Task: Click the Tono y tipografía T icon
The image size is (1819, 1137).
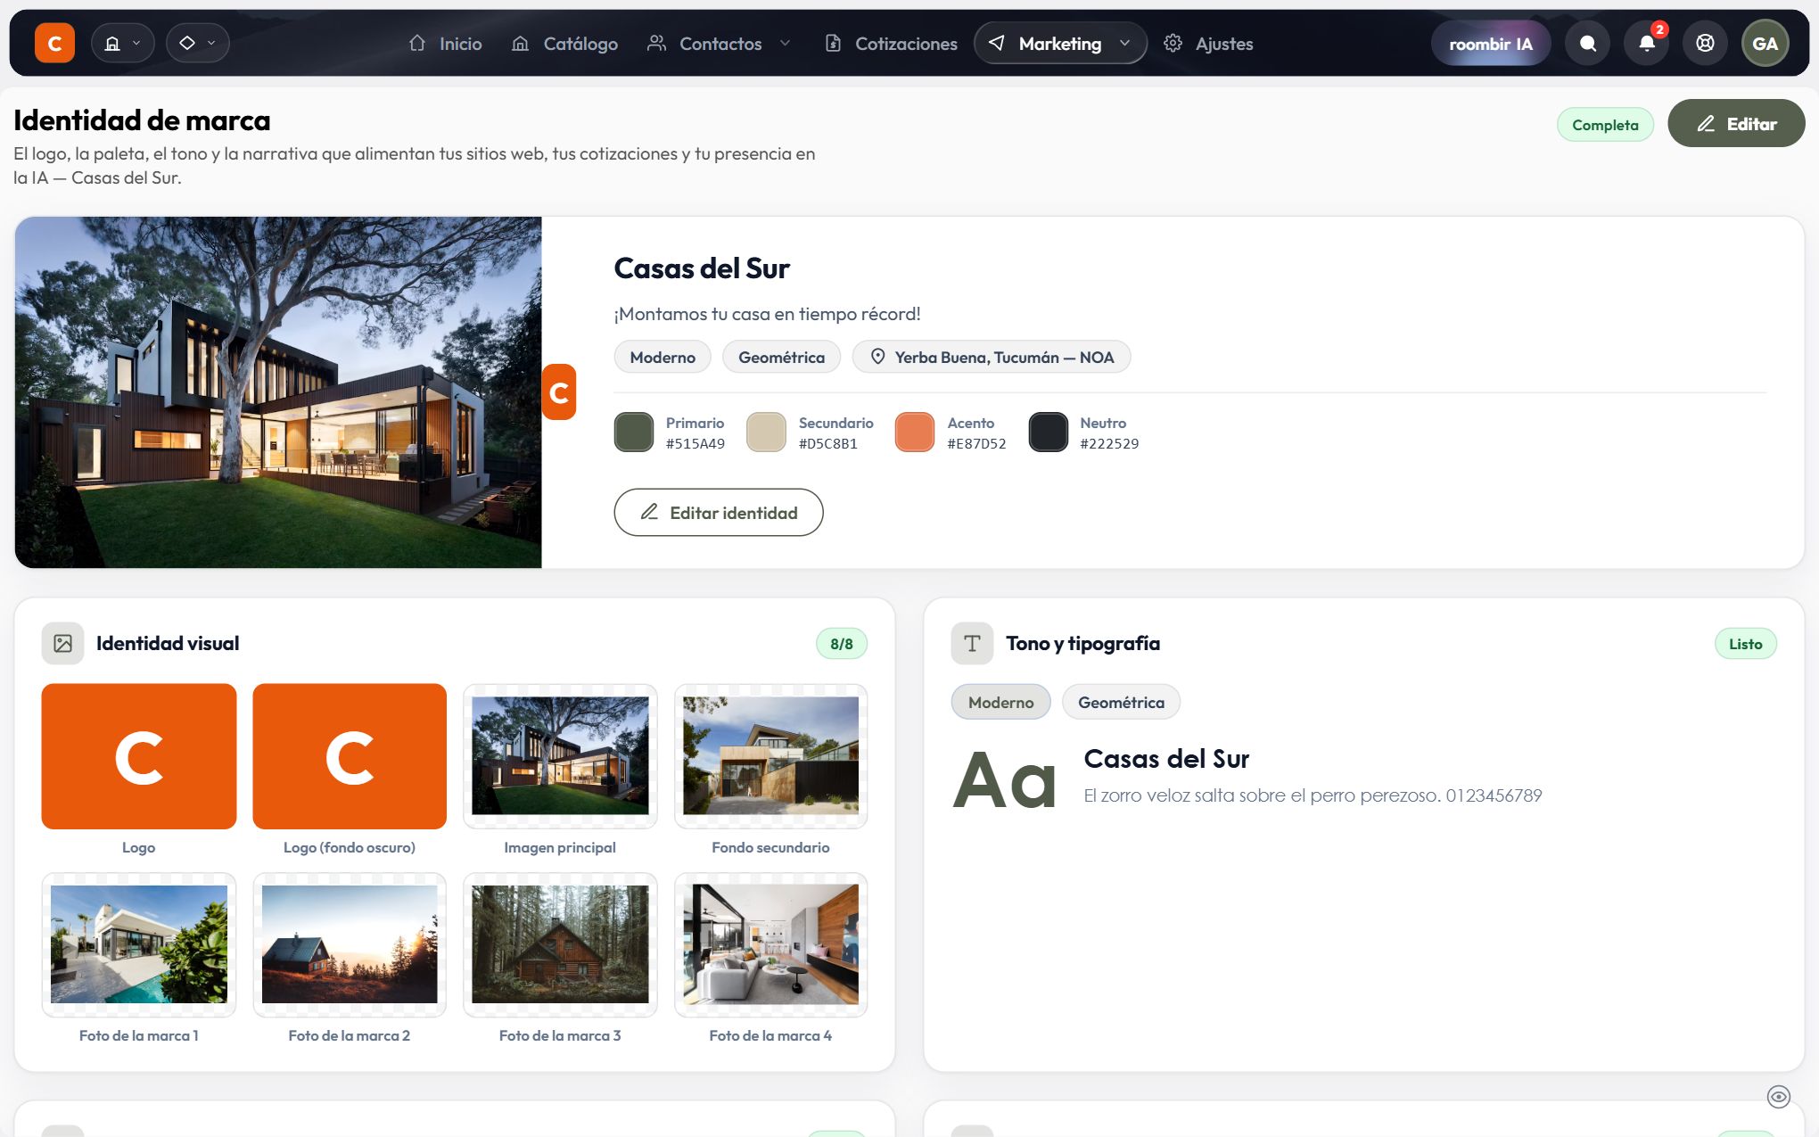Action: click(972, 643)
